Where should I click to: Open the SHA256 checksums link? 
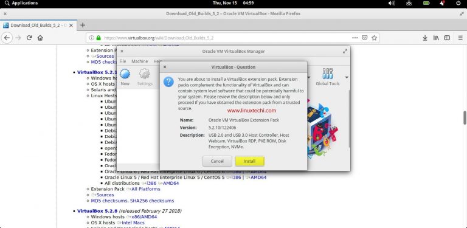(152, 201)
